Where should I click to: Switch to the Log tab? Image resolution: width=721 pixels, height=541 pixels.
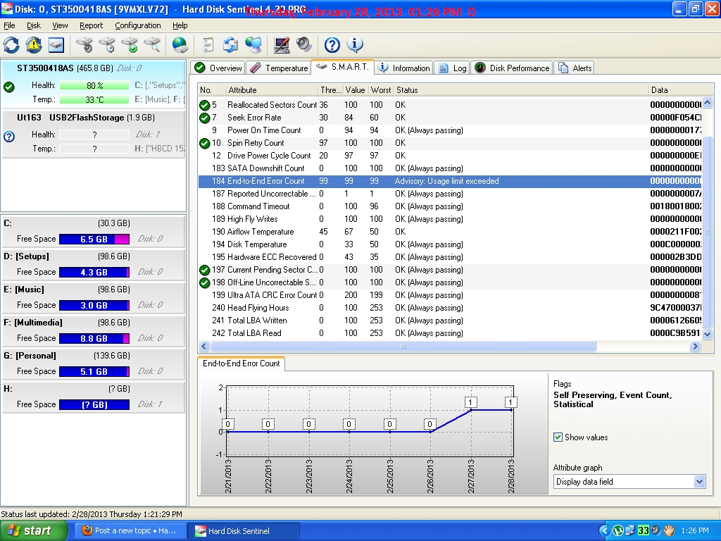click(x=452, y=68)
